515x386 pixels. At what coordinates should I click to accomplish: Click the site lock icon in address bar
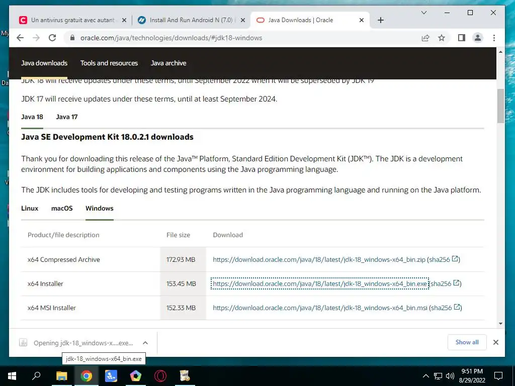click(x=72, y=38)
